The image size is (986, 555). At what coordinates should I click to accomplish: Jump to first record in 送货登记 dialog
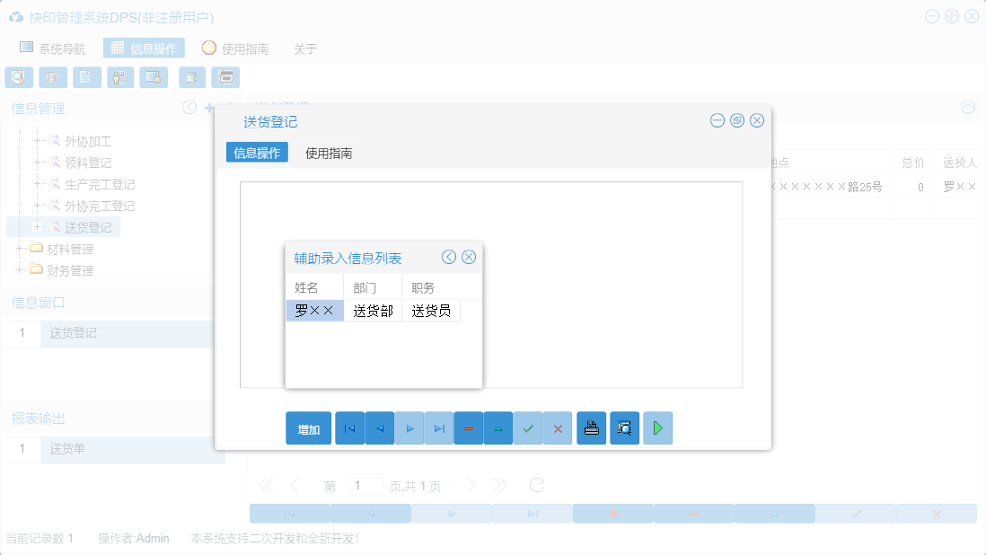[x=349, y=428]
